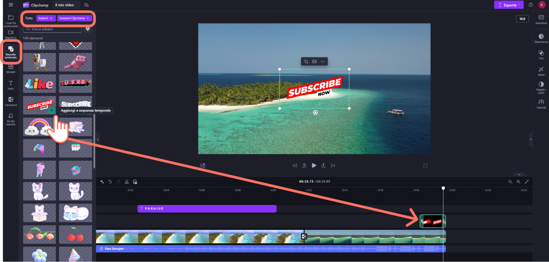Forward five seconds
Viewport: 549px width, 262px height.
(x=323, y=165)
